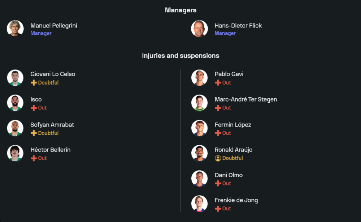Click the Manager label under Pellegrini

click(41, 33)
